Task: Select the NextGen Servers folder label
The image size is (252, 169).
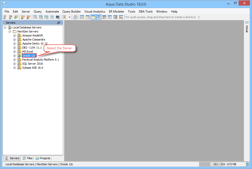Action: [x=28, y=31]
